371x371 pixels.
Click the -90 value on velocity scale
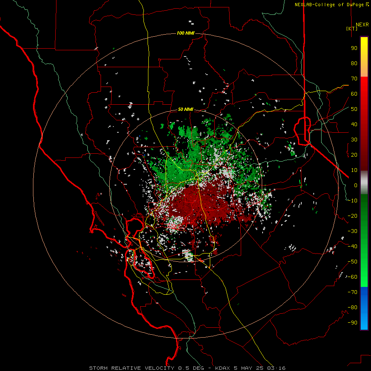pyautogui.click(x=352, y=323)
